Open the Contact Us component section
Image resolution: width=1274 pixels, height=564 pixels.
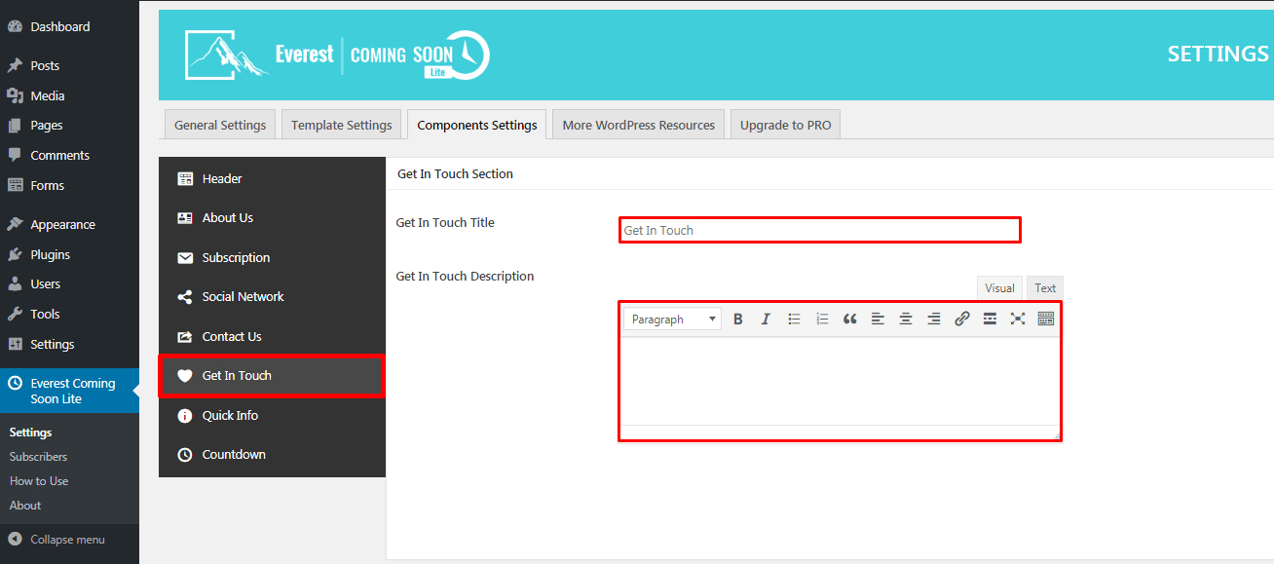272,336
